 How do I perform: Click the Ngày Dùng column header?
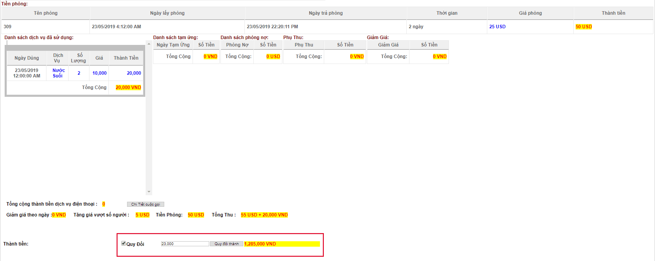tap(27, 58)
